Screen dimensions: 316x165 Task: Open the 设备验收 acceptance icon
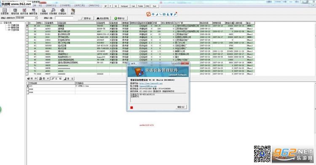[x=62, y=11]
